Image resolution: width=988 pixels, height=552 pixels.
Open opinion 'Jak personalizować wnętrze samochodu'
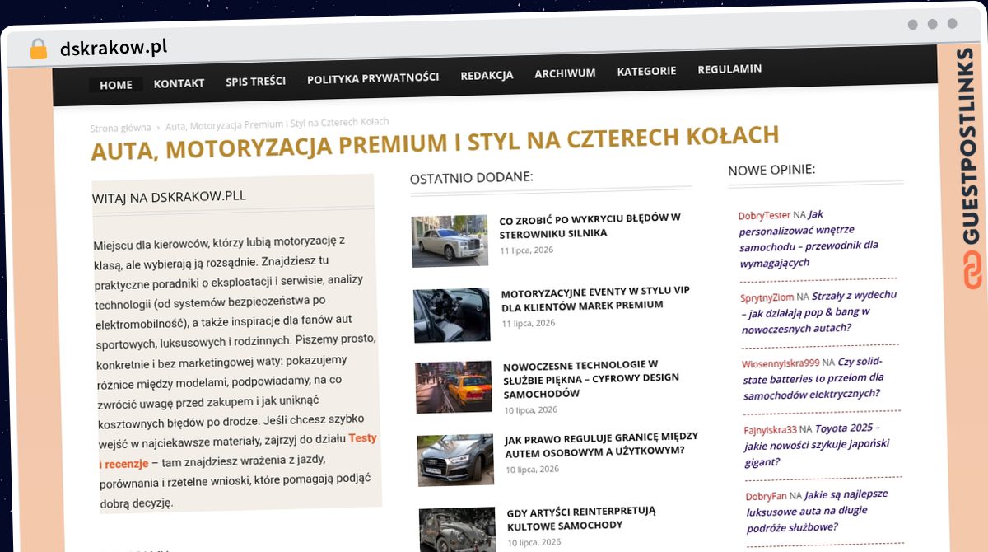[x=808, y=238]
